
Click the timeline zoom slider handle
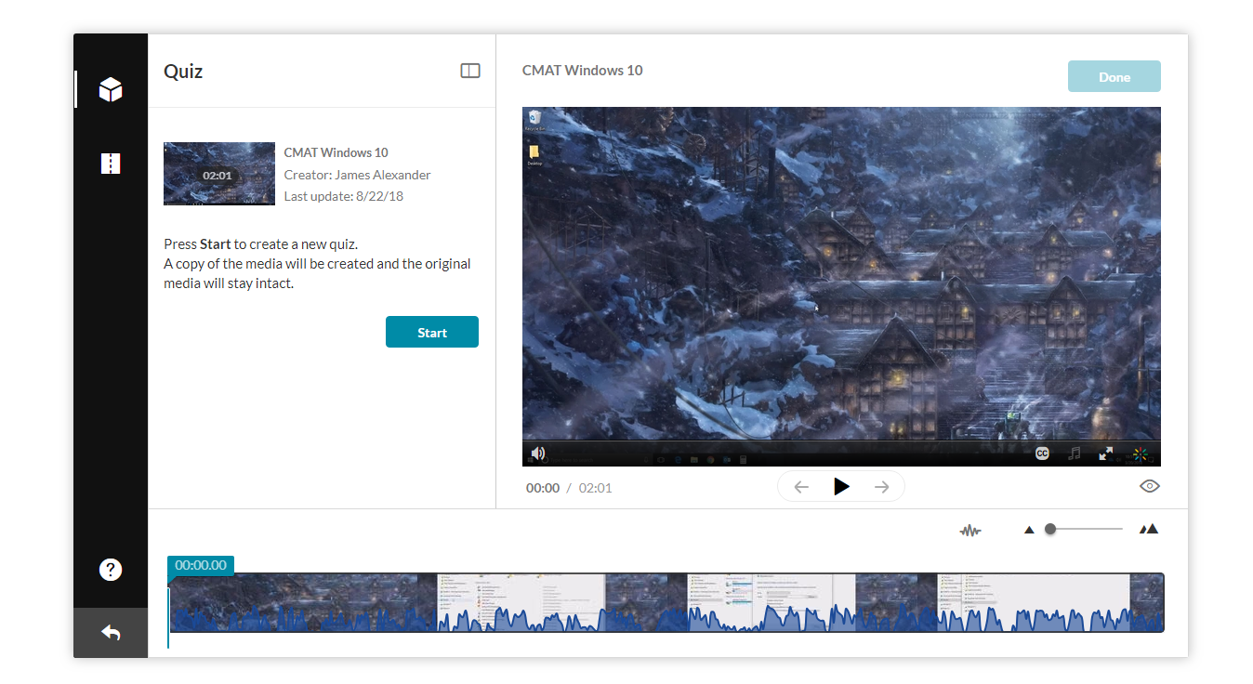click(1050, 529)
